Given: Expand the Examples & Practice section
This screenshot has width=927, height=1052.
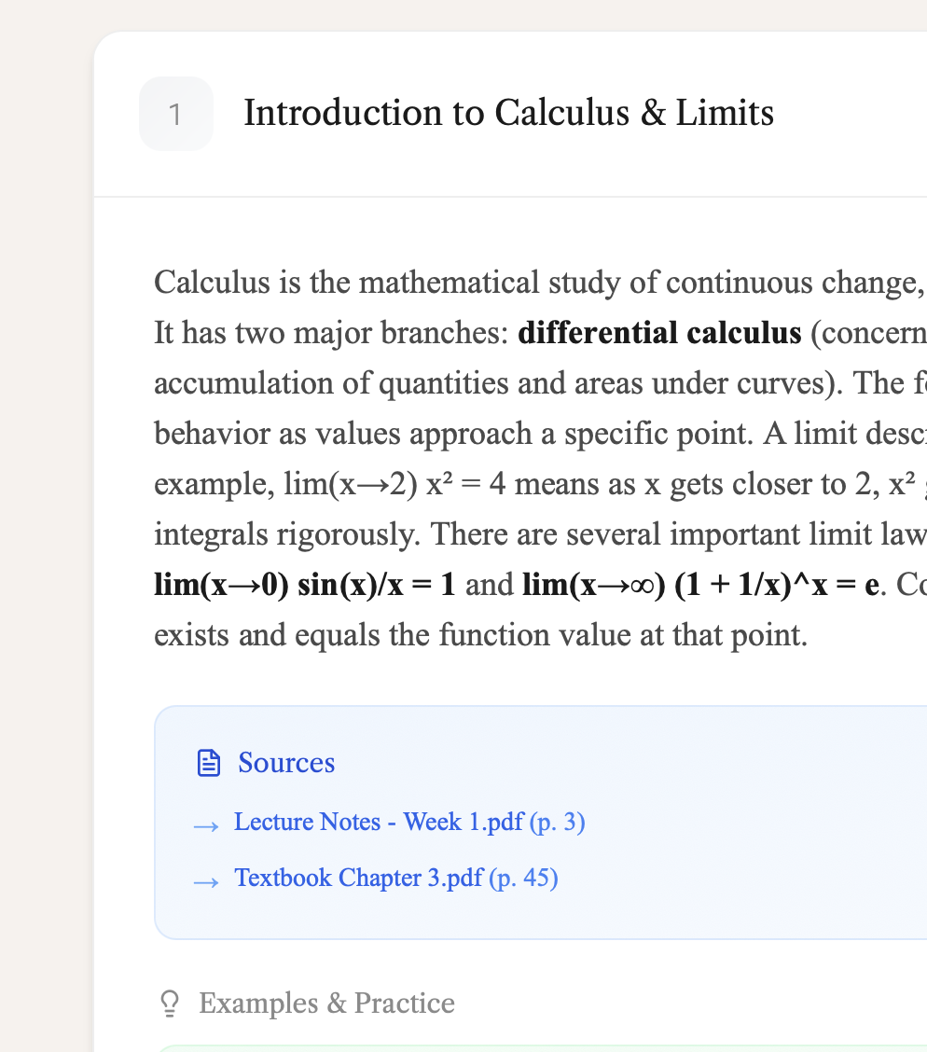Looking at the screenshot, I should 326,1004.
